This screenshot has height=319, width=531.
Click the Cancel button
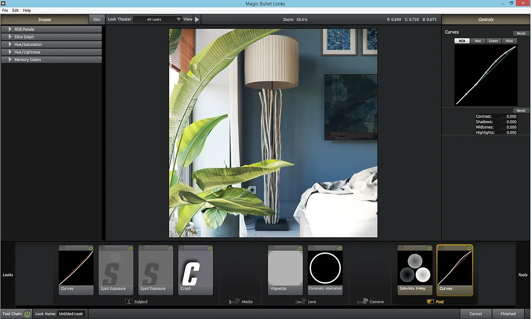476,314
